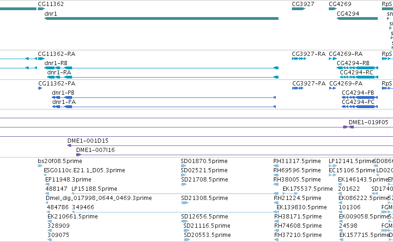Click the DME1-007I16 clone label
Screen dimensions: 393x242
[96, 150]
